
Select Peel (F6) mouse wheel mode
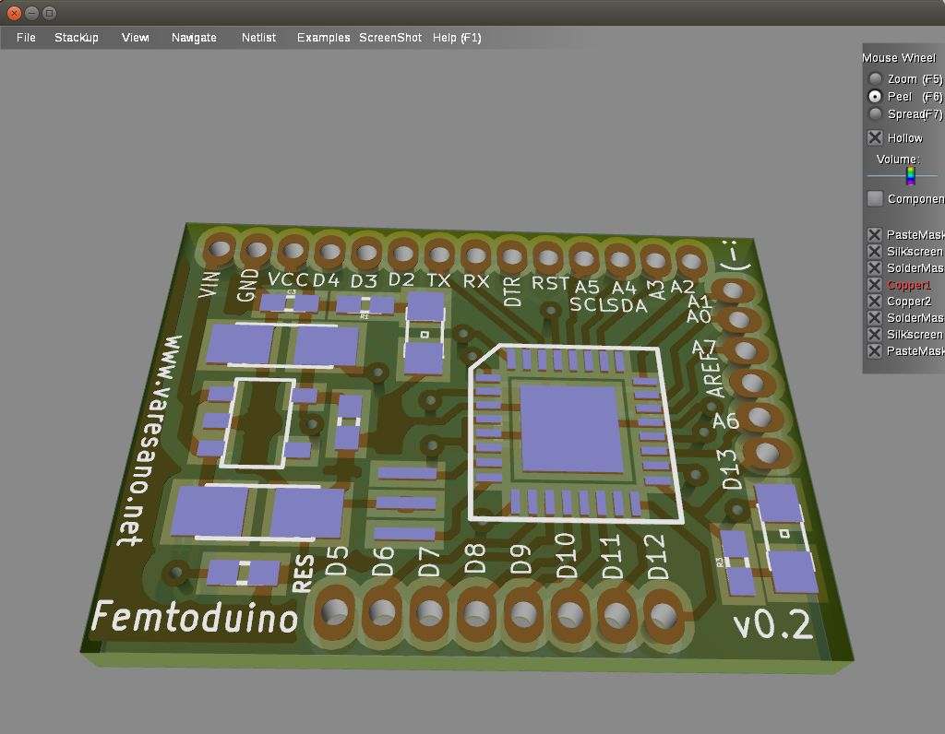pos(875,96)
